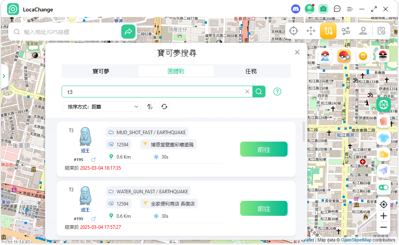Click 前往 for 全家便利商店 長復店 raid
Screen dimensions: 399x245
(x=263, y=208)
